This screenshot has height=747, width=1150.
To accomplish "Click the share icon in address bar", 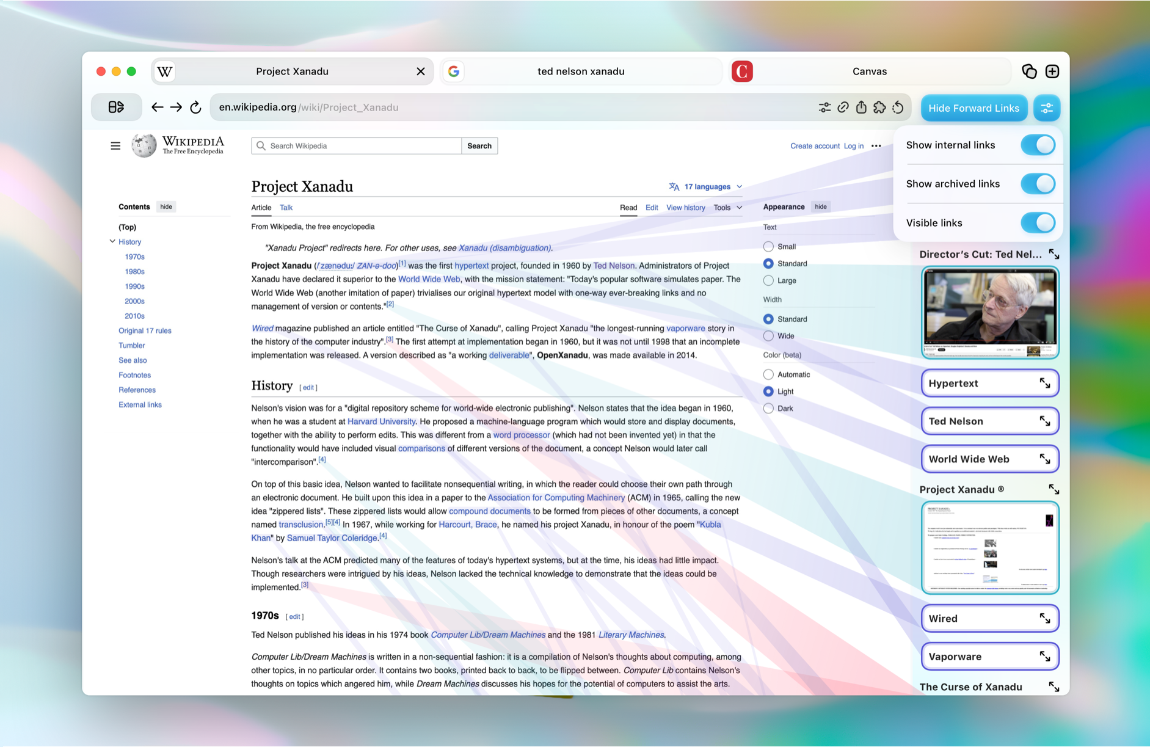I will tap(861, 107).
